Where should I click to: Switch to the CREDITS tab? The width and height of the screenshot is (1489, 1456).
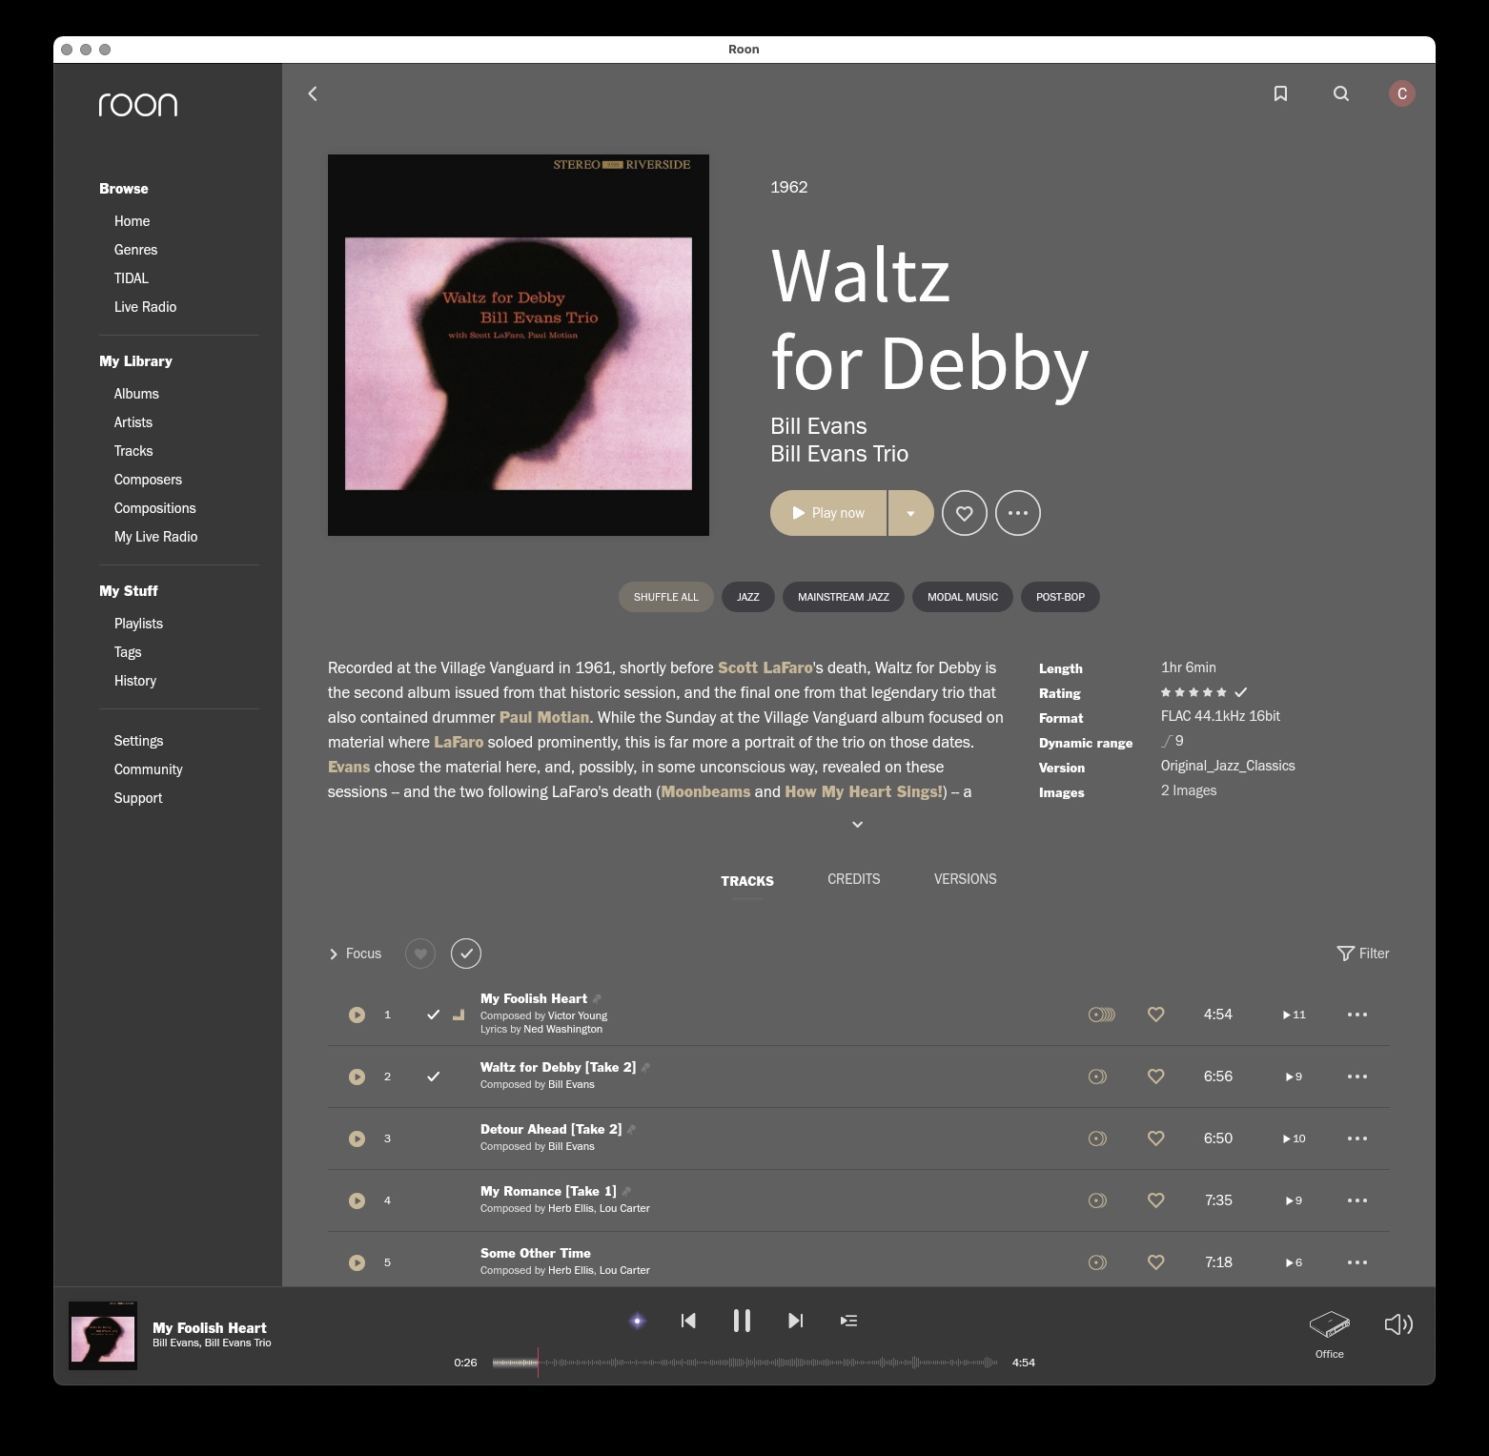[x=854, y=879]
